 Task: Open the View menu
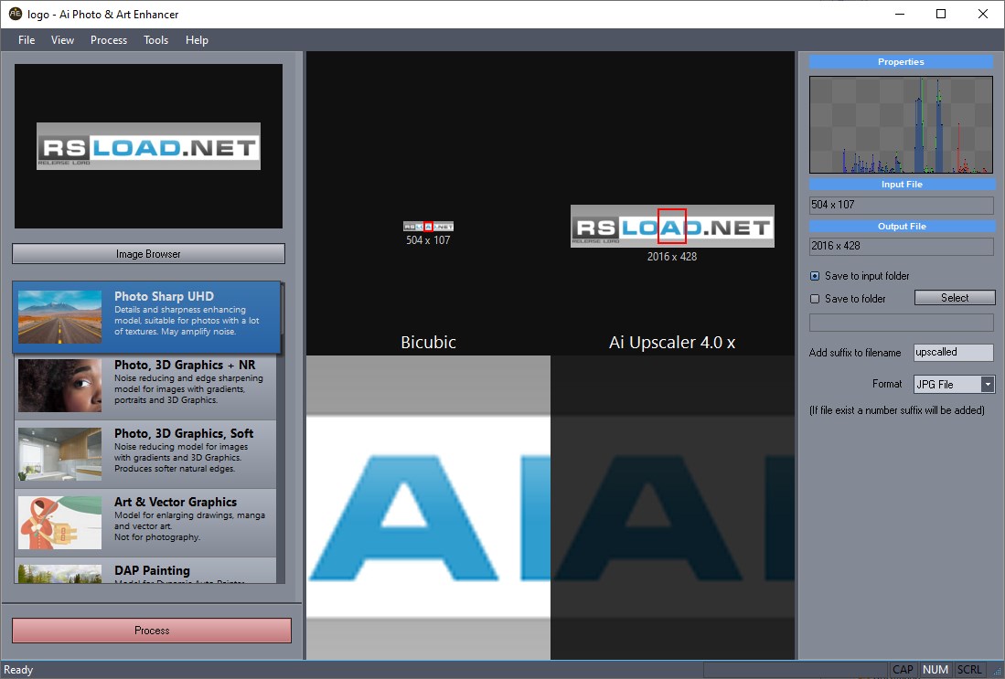click(x=62, y=39)
